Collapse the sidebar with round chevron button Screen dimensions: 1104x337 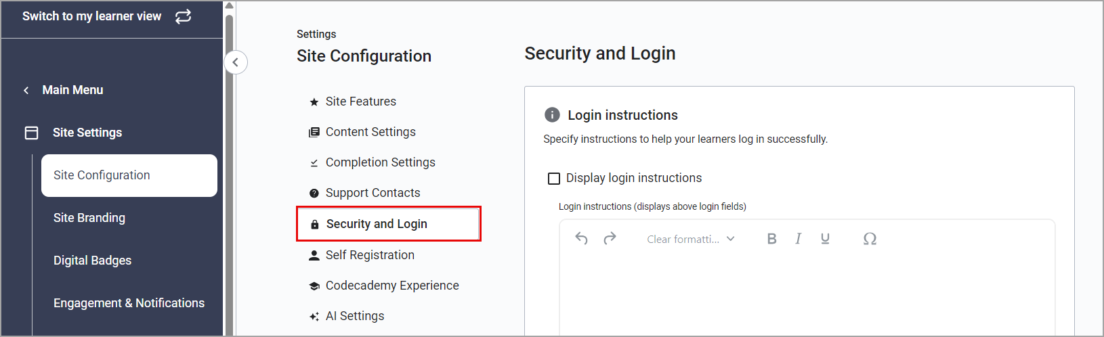[236, 62]
